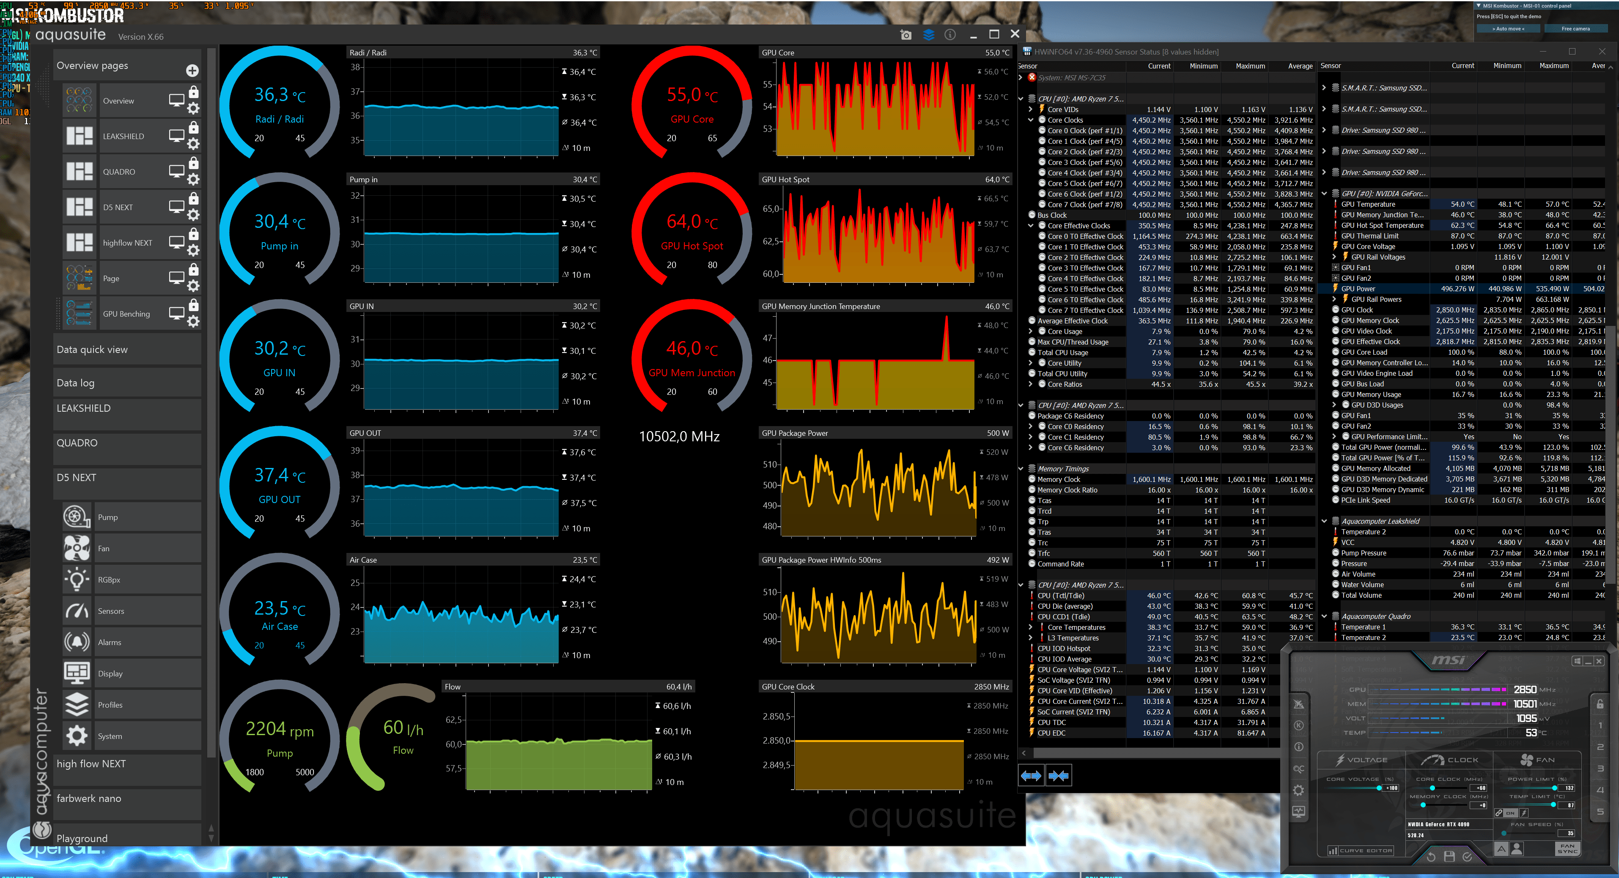The width and height of the screenshot is (1619, 878).
Task: Open the Overview page gear settings
Action: coord(194,109)
